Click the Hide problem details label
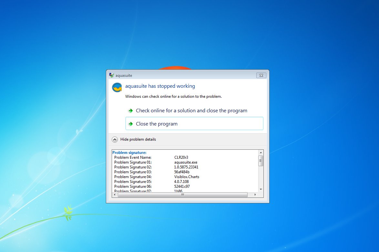The width and height of the screenshot is (379, 252). (x=138, y=139)
